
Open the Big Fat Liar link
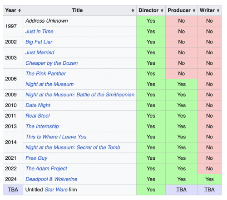click(x=39, y=42)
